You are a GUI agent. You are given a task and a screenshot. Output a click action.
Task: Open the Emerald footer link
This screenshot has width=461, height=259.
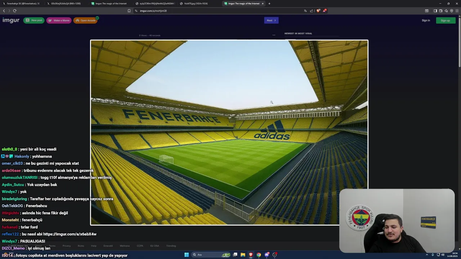(x=108, y=246)
